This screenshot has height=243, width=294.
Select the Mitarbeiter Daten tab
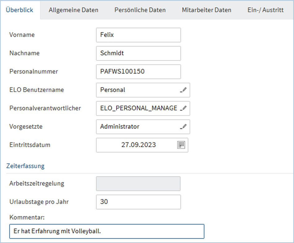tap(206, 10)
